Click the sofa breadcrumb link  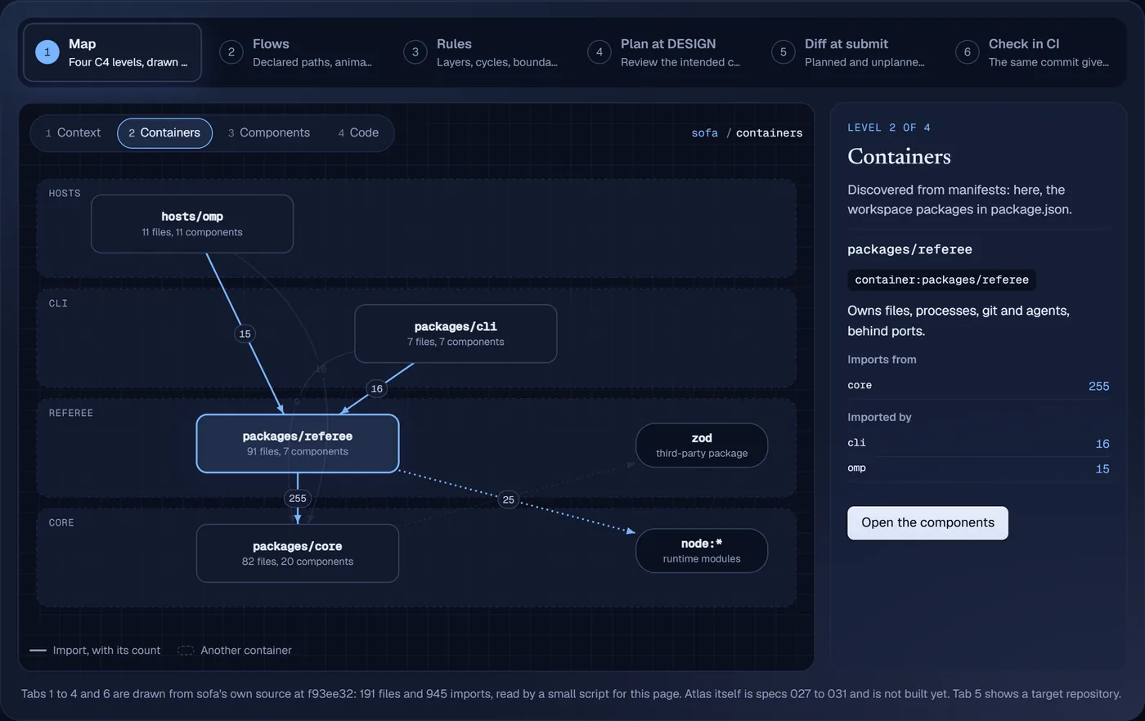pos(704,133)
